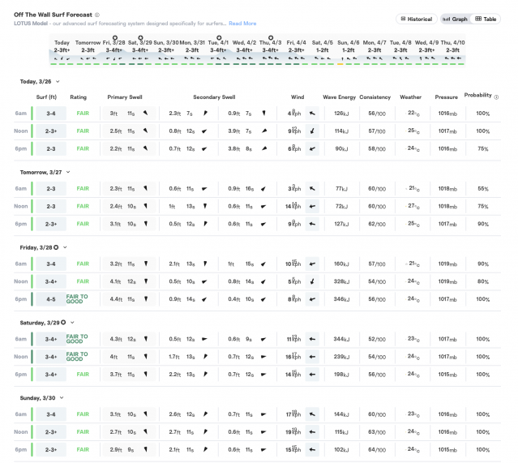Click the 4-5 surf height cell on Friday 6pm
Viewport: 518px width, 463px height.
[x=51, y=299]
